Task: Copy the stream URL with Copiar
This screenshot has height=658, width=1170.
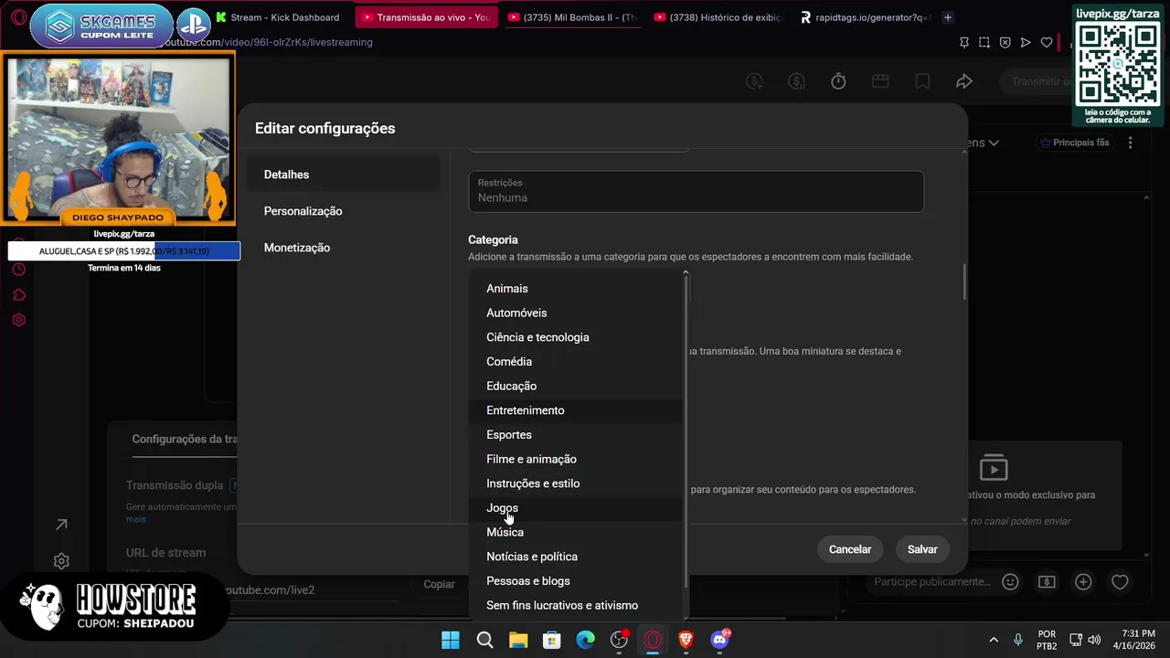Action: coord(439,584)
